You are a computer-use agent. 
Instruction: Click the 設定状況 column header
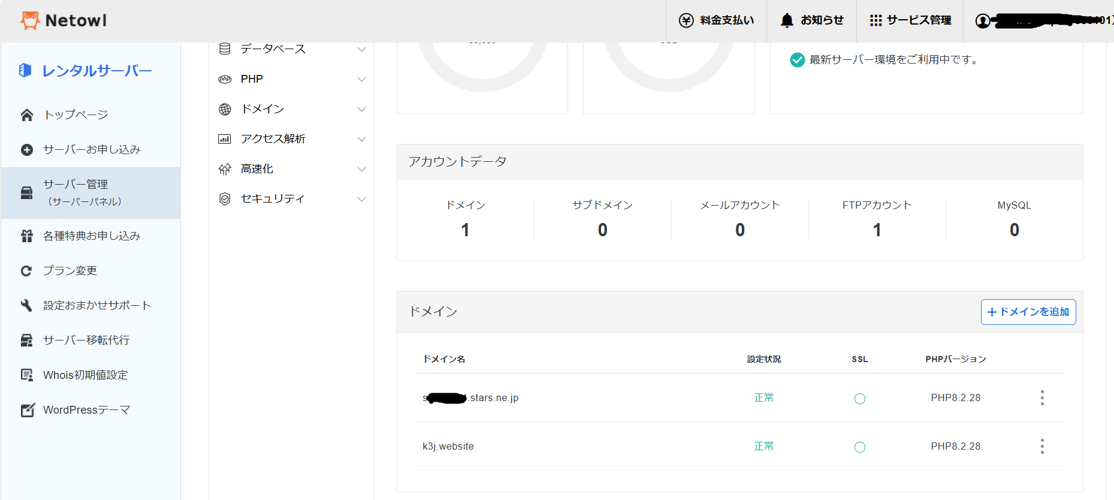pos(764,359)
